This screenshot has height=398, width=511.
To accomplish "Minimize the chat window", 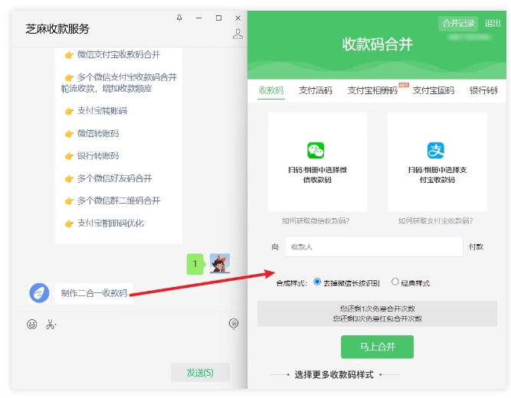I will tap(198, 18).
